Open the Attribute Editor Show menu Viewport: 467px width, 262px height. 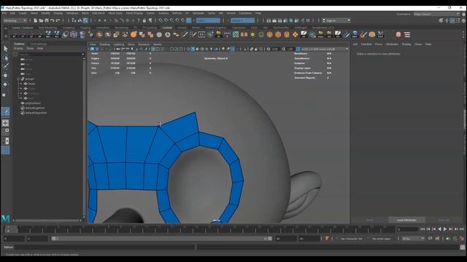[x=418, y=44]
